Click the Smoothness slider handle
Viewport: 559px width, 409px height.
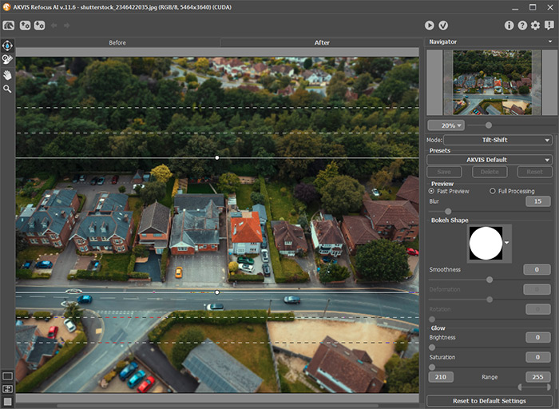pyautogui.click(x=490, y=280)
